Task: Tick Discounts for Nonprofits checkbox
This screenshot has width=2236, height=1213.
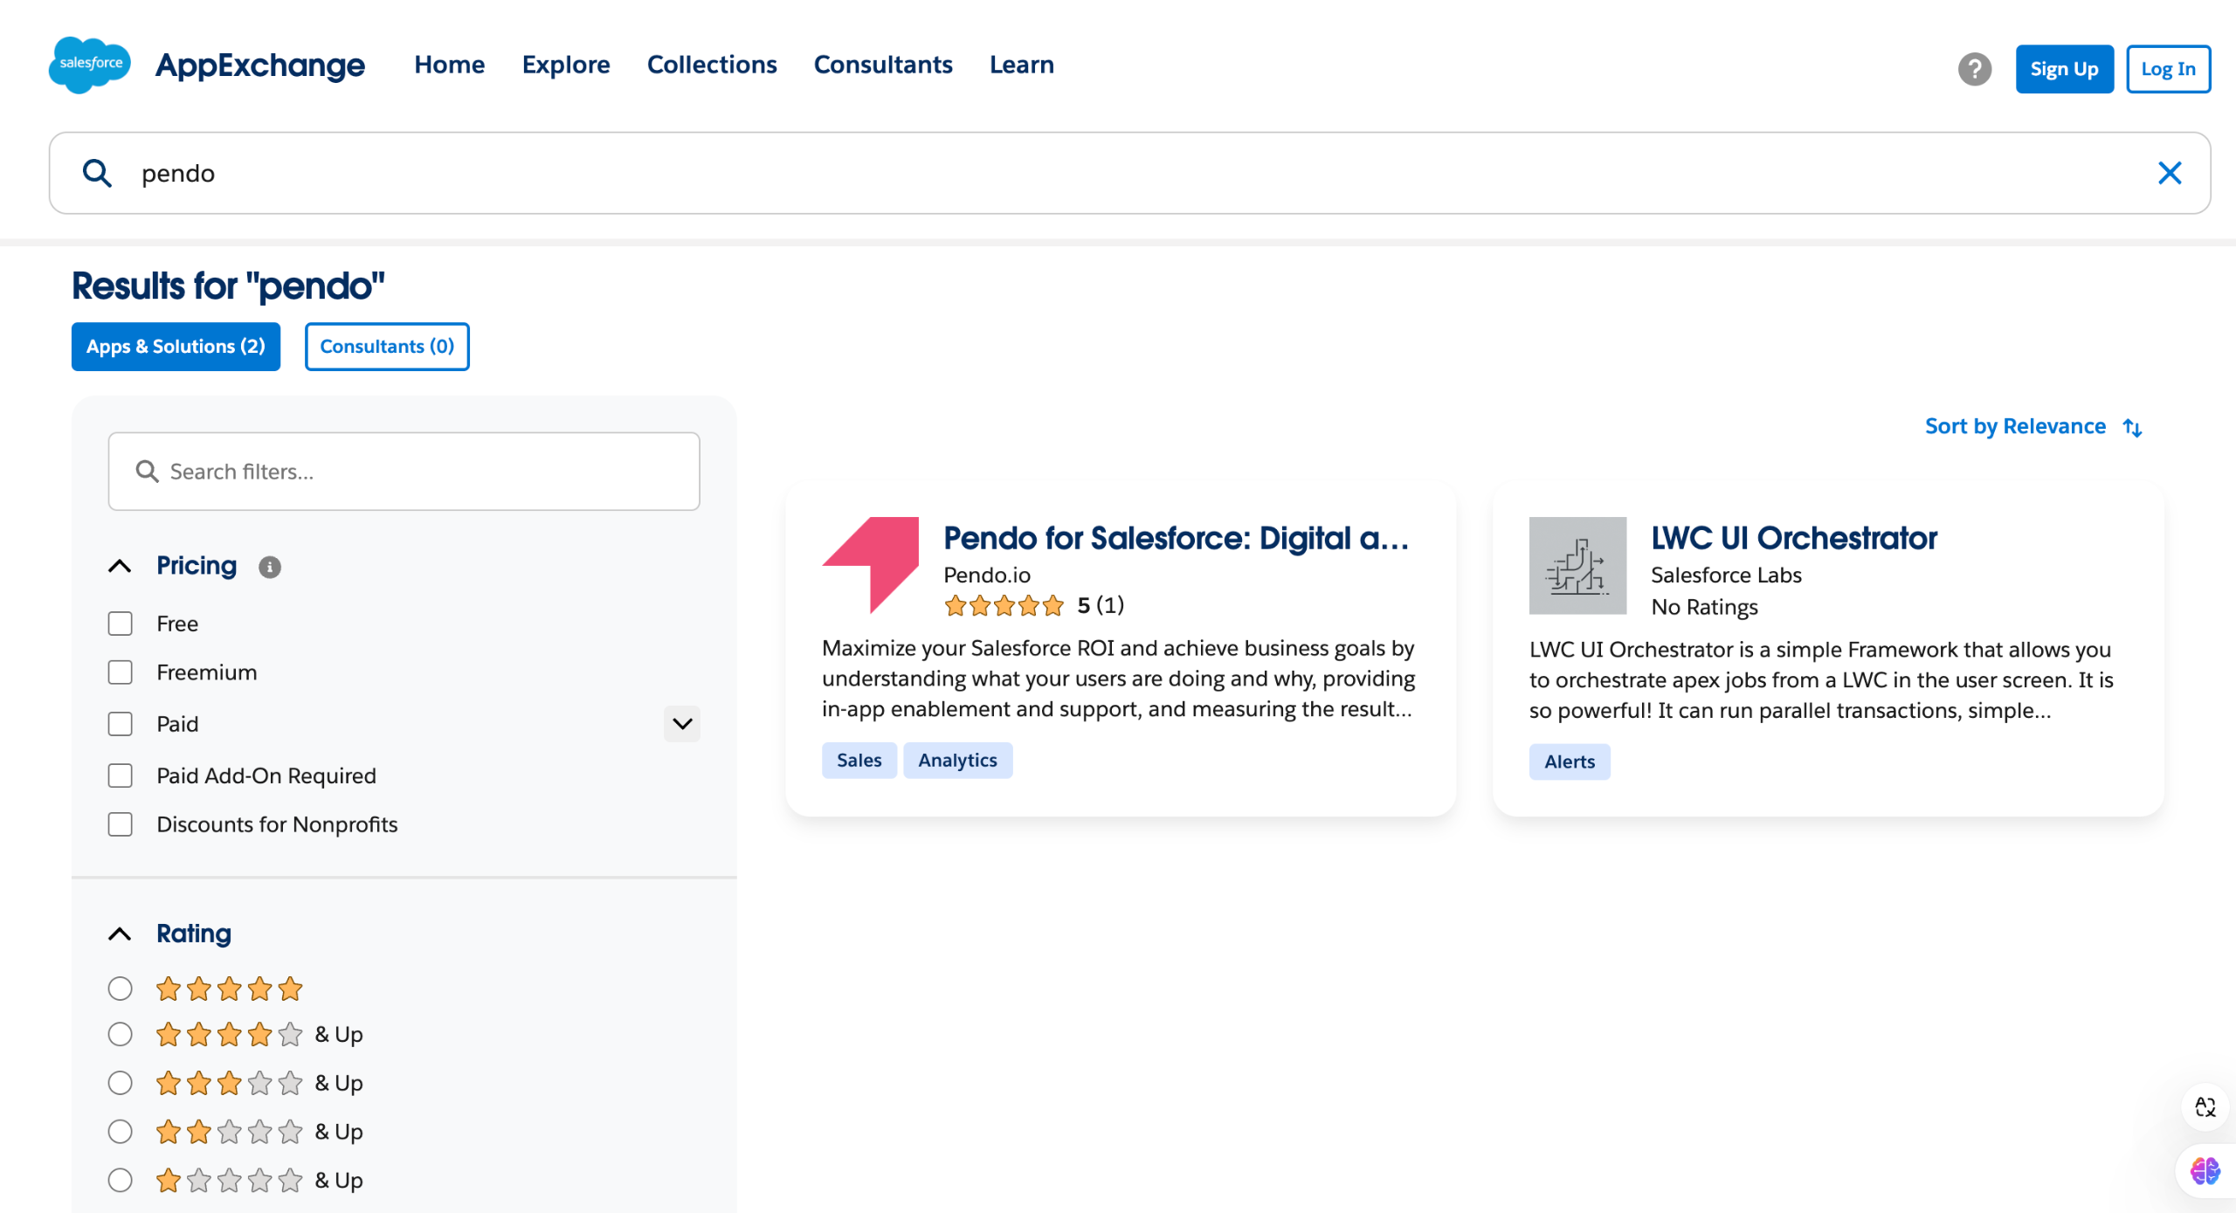Action: point(121,824)
